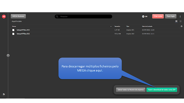Select file SetupAPFiles.001
The width and height of the screenshot is (184, 103).
pos(23,30)
